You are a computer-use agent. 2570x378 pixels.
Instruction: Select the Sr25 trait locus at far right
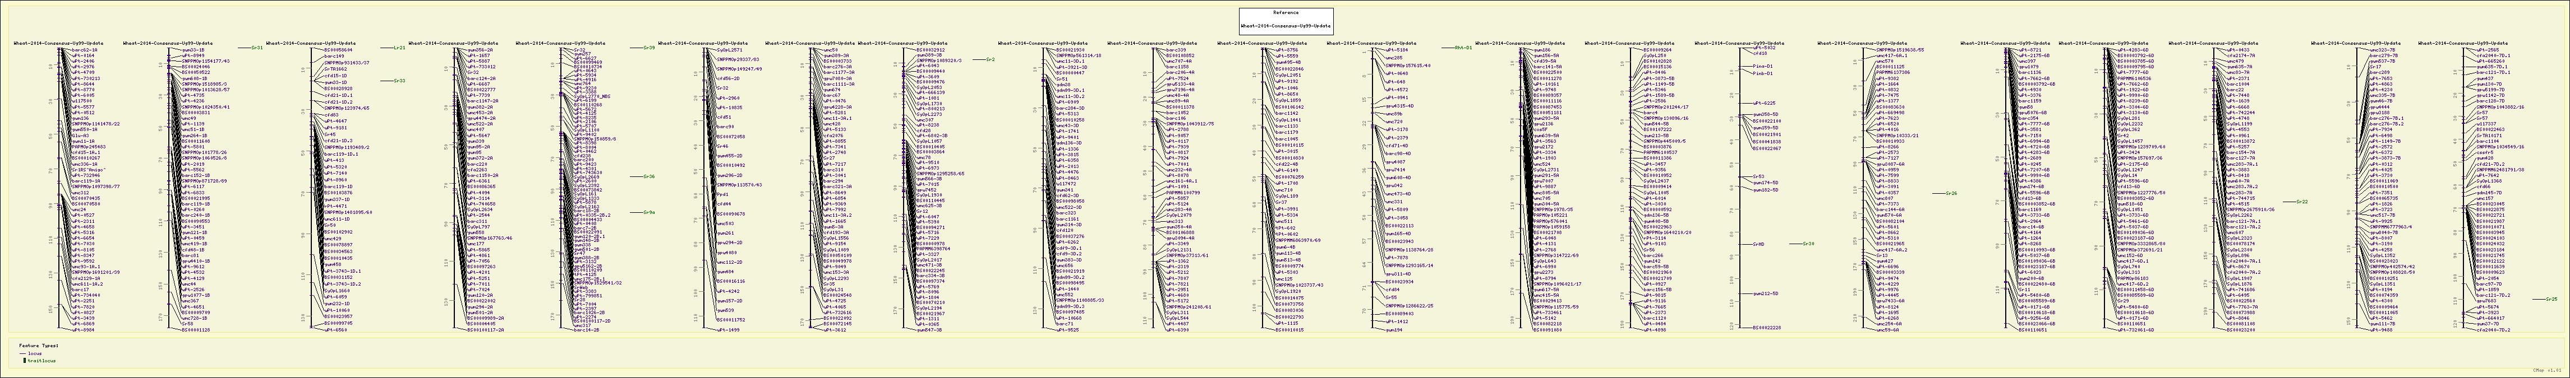2551,299
